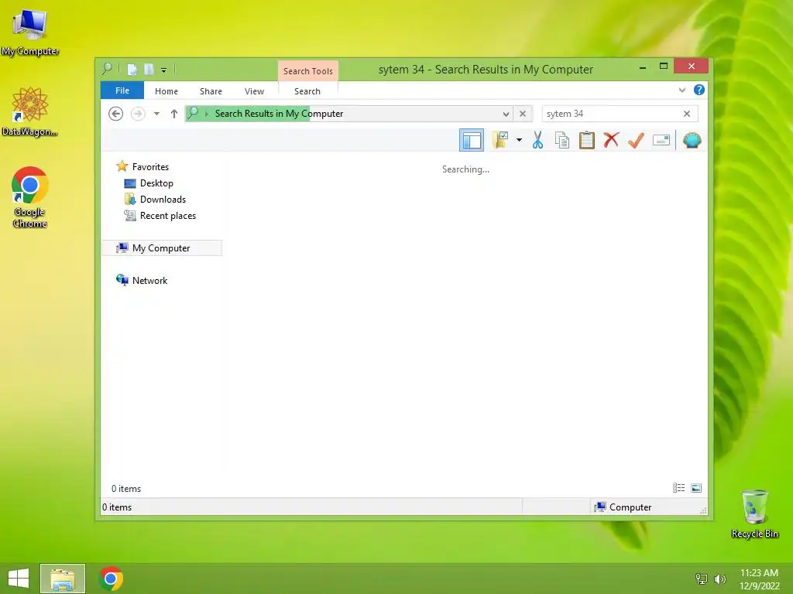Expand the address bar history dropdown
793x594 pixels.
coord(506,114)
